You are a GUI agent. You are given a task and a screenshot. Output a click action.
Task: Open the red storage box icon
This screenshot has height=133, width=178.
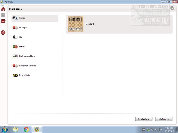click(x=3, y=21)
